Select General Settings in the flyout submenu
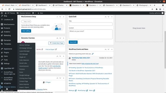The width and height of the screenshot is (166, 93). coord(25,45)
